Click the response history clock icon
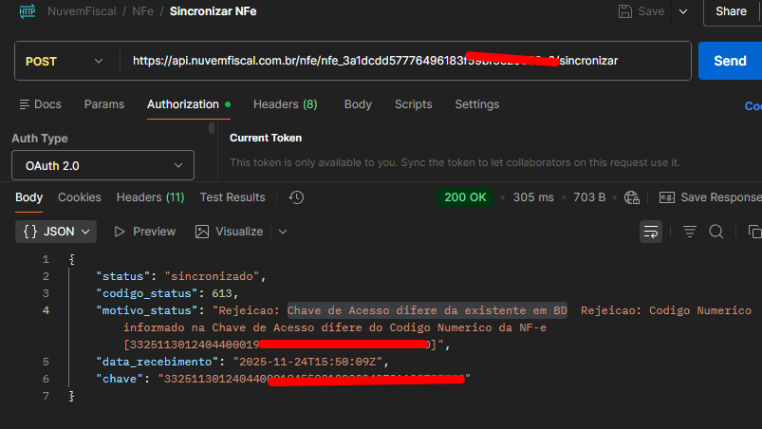 pyautogui.click(x=296, y=197)
